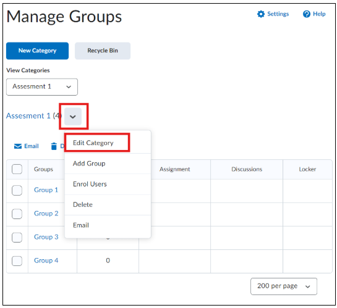
Task: Open the View Categories Assesment 1 dropdown
Action: click(42, 86)
